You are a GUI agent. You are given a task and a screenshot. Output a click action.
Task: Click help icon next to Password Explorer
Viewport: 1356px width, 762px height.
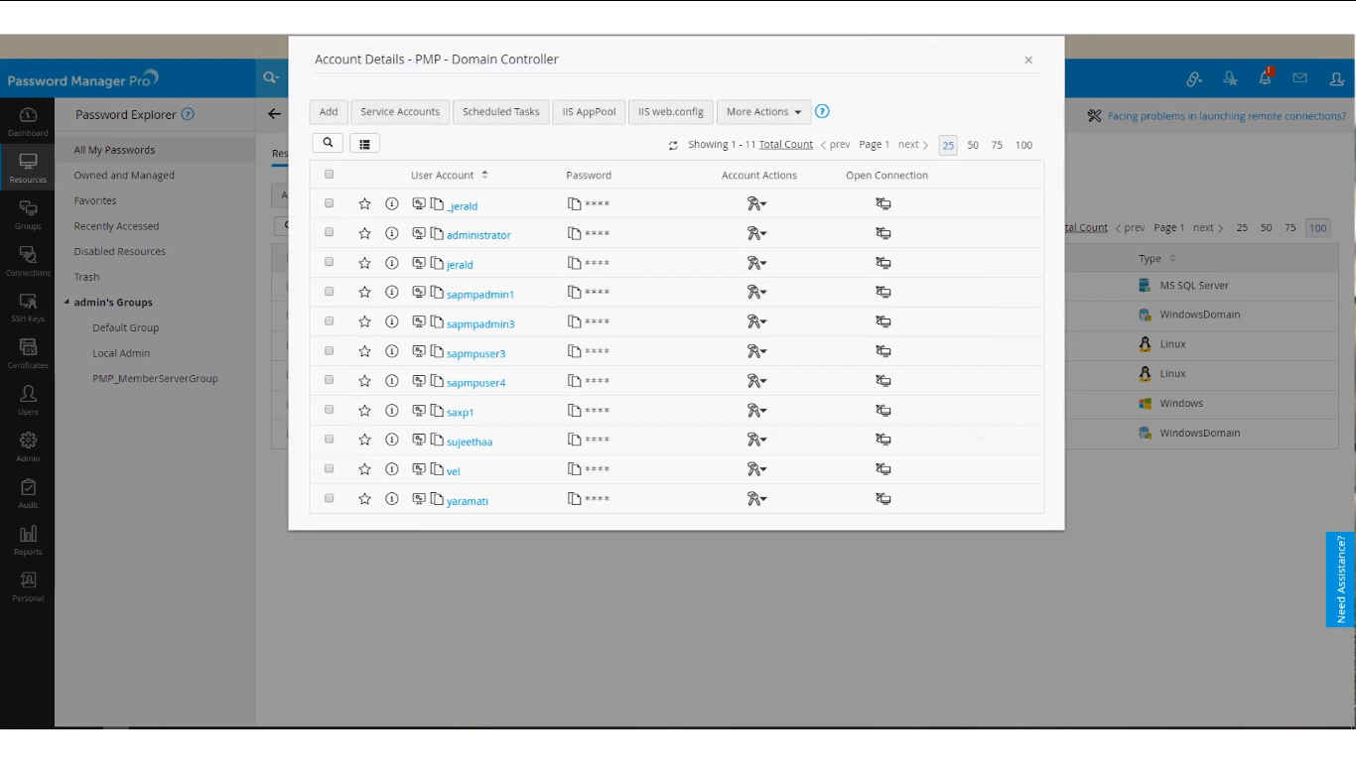pyautogui.click(x=188, y=114)
